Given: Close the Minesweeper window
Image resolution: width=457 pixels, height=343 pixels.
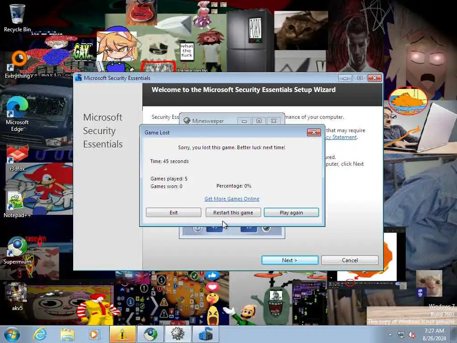Looking at the screenshot, I should [274, 121].
